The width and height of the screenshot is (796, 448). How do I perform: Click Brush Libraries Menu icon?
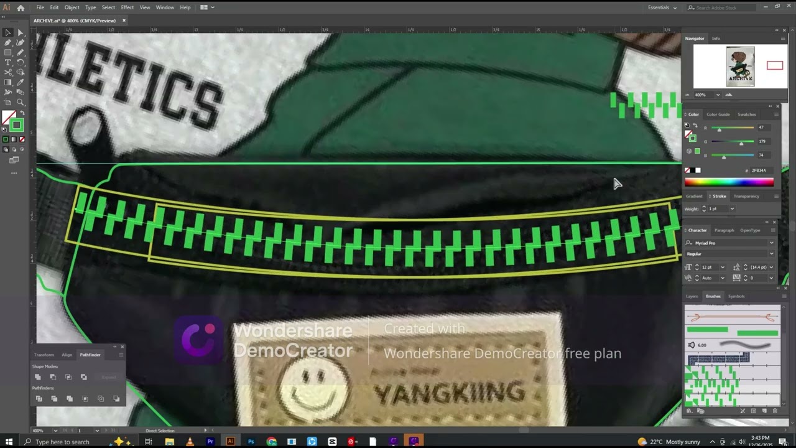689,411
